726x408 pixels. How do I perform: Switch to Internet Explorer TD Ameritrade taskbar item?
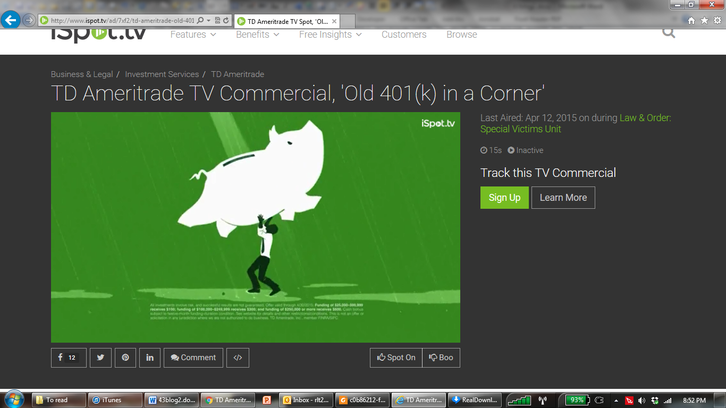tap(419, 400)
